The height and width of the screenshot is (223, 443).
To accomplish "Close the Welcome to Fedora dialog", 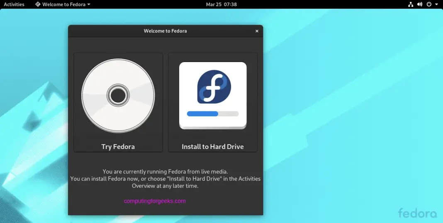I will pos(257,31).
